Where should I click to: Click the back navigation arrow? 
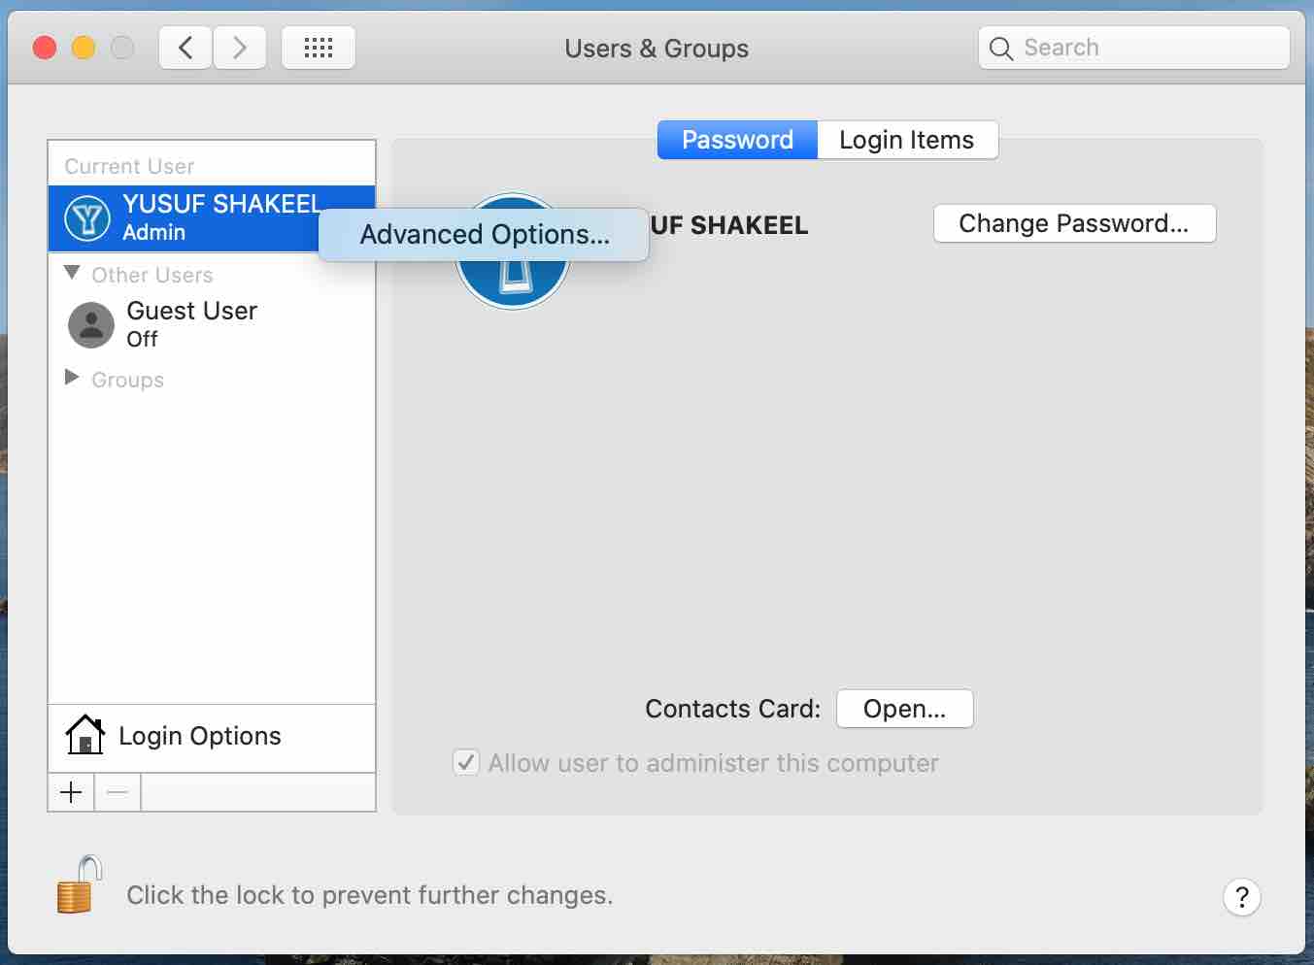tap(185, 47)
